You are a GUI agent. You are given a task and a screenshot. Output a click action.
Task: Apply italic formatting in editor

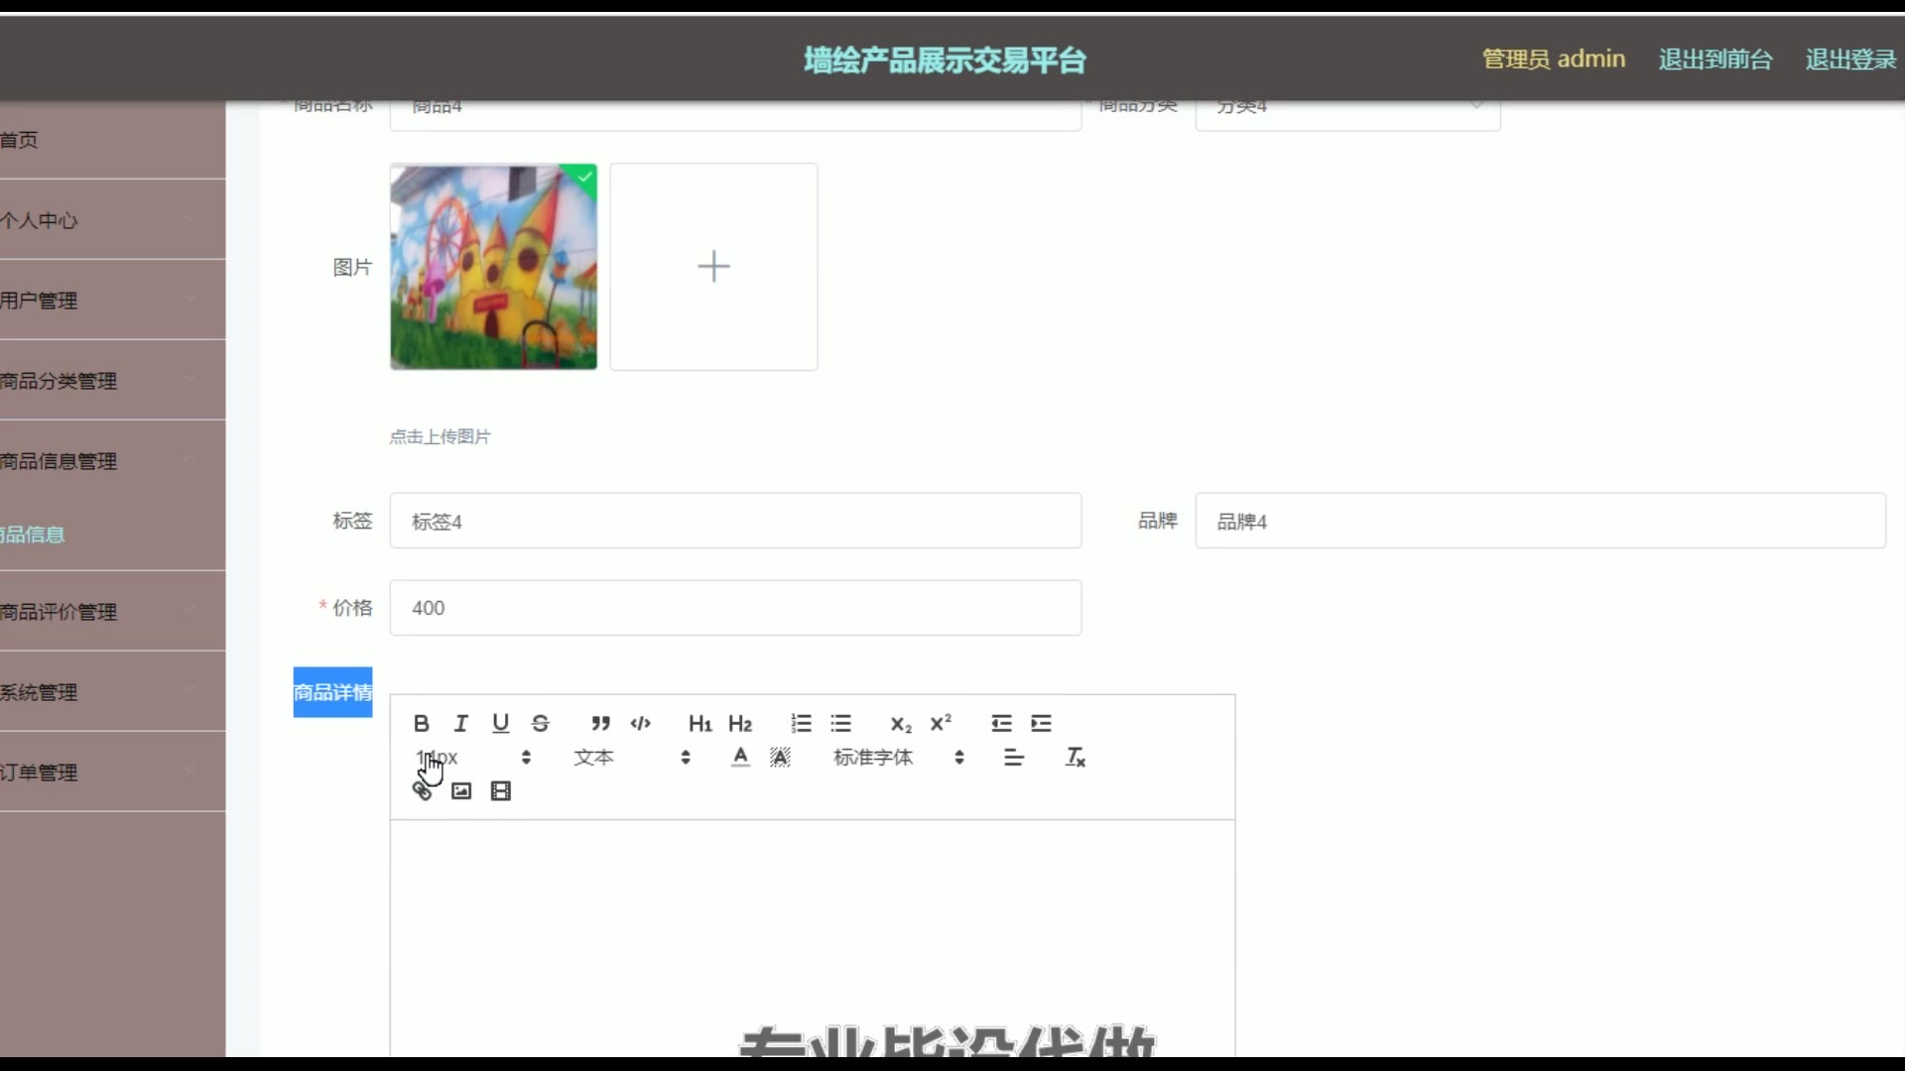pyautogui.click(x=460, y=723)
